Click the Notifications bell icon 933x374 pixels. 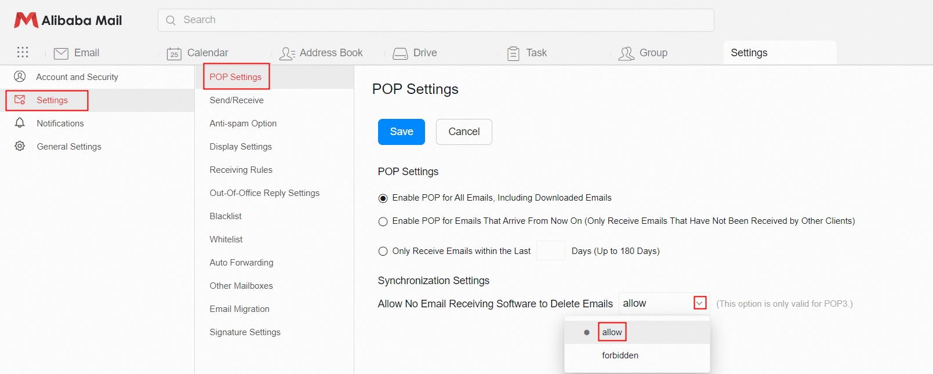tap(20, 123)
